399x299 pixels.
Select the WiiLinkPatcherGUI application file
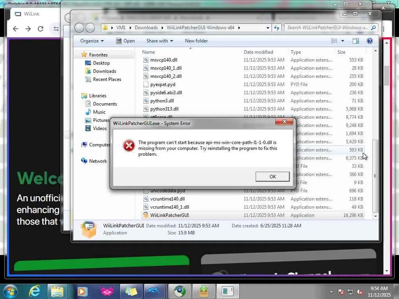[x=253, y=215]
